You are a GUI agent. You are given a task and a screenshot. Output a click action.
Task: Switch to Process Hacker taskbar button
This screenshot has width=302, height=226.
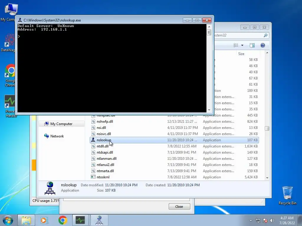tap(80, 220)
